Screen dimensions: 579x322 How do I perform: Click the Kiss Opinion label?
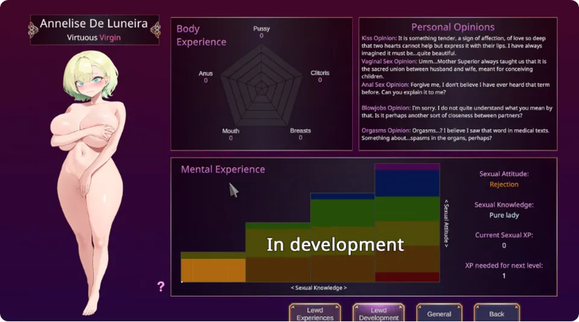click(379, 38)
